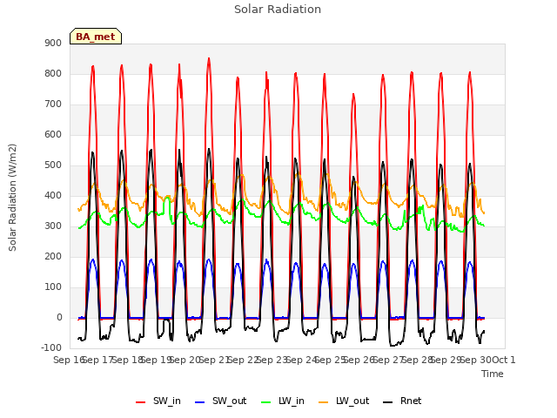The height and width of the screenshot is (418, 557).
Task: Click red SW_in legend swatch
Action: click(x=141, y=402)
